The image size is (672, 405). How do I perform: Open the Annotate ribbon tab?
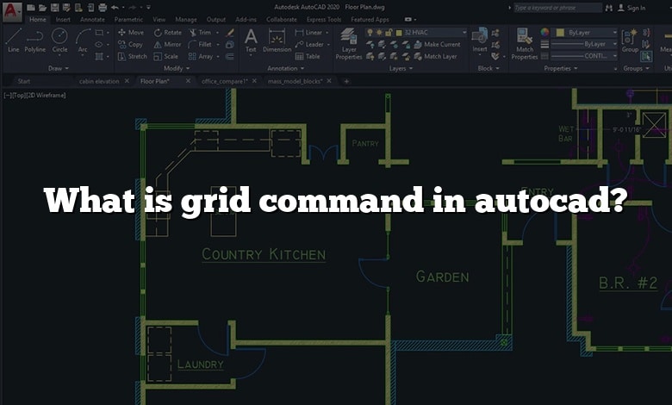pos(92,19)
